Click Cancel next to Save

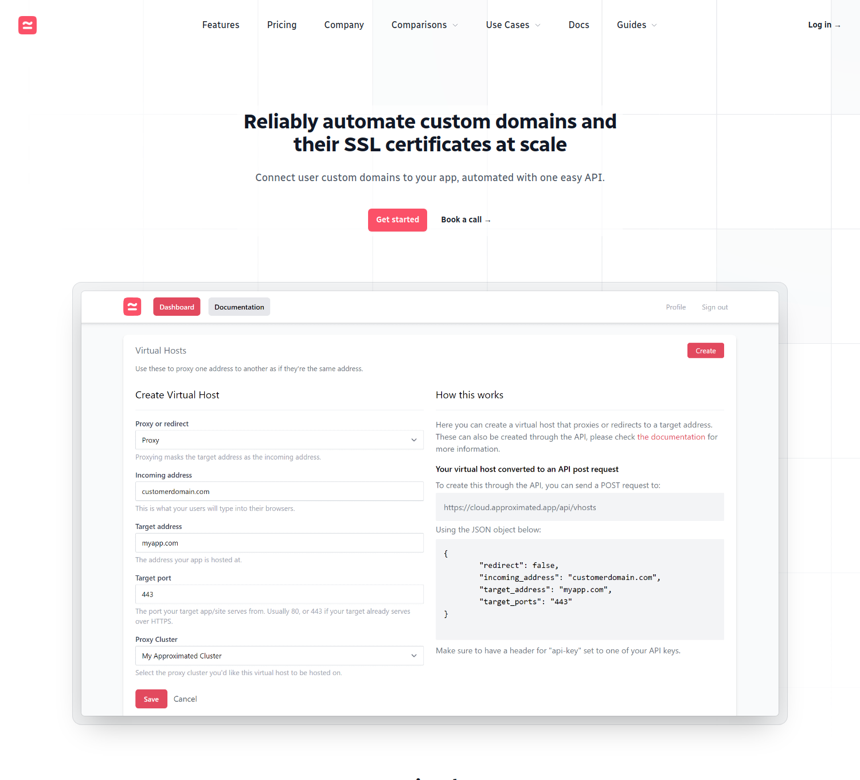(185, 699)
